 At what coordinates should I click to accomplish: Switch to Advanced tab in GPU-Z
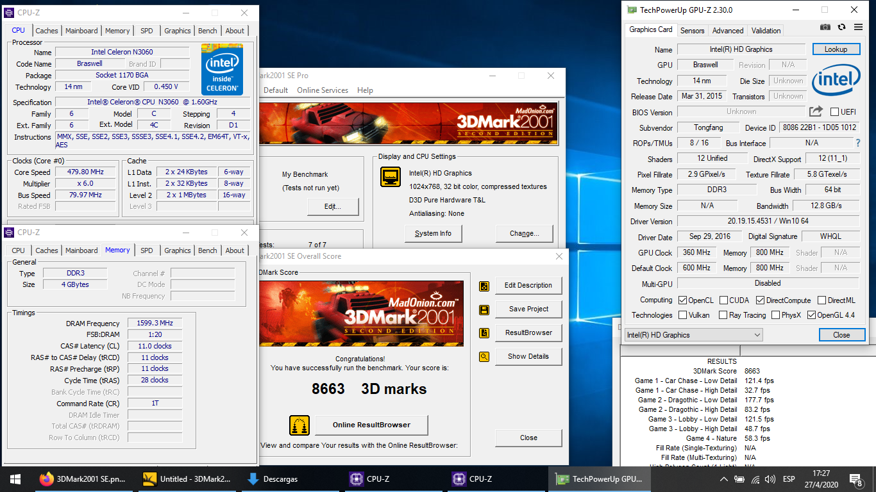(728, 31)
